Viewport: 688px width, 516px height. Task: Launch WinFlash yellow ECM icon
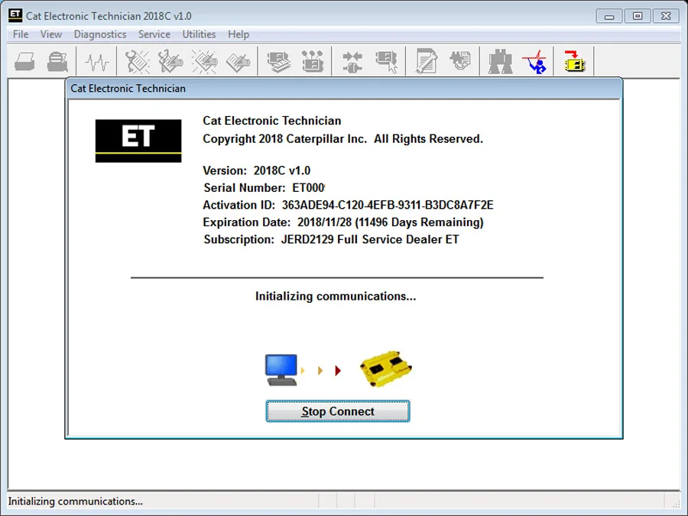click(x=574, y=61)
